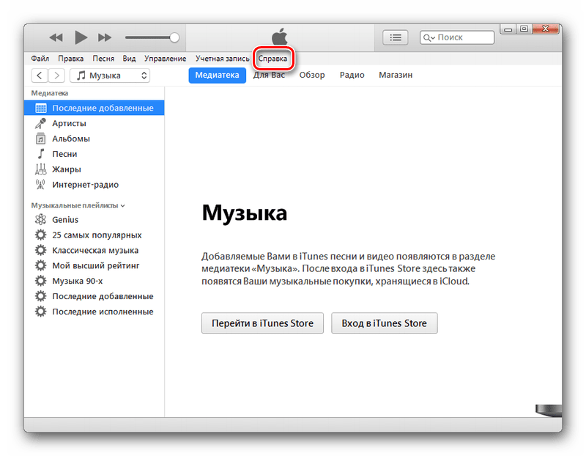Adjust the volume slider knob
The width and height of the screenshot is (586, 456).
(x=174, y=37)
